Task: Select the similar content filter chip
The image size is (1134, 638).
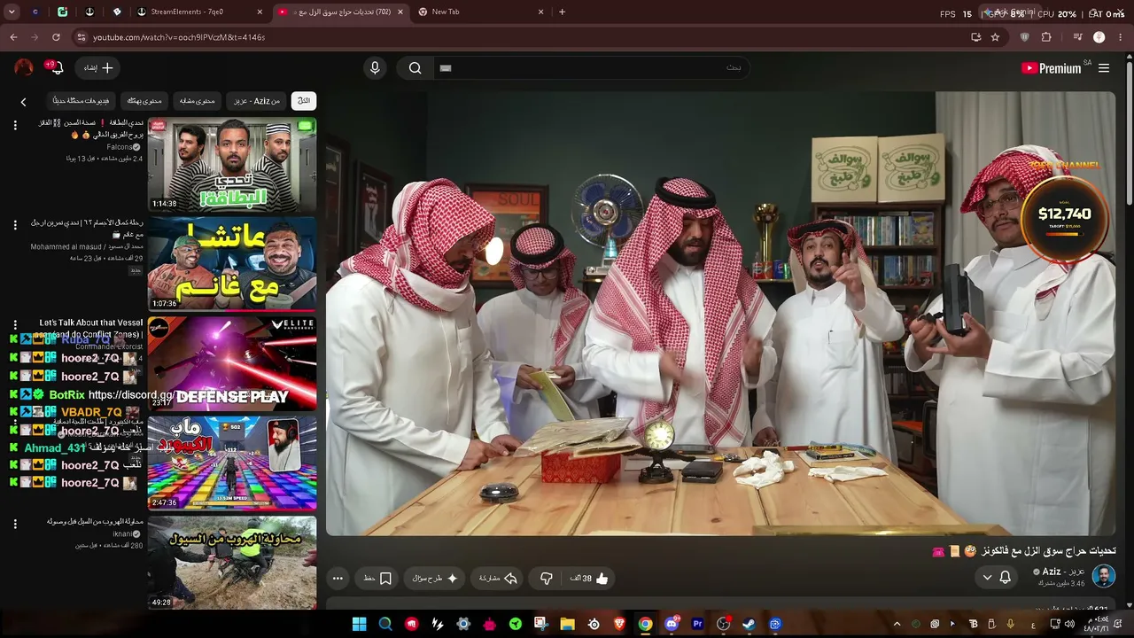Action: [198, 101]
